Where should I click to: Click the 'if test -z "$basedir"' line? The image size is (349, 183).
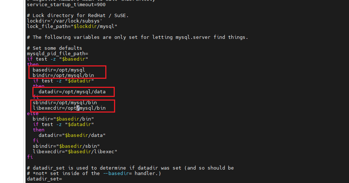click(x=58, y=59)
